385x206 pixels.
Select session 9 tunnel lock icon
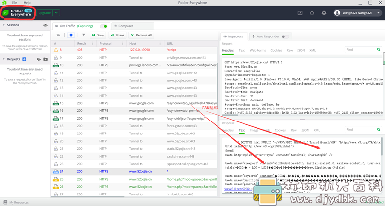pyautogui.click(x=56, y=58)
